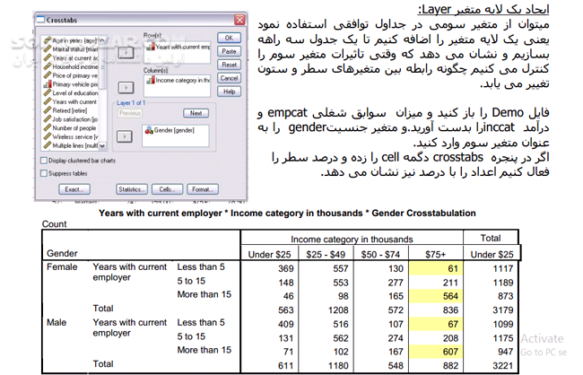This screenshot has width=583, height=375.
Task: Open Help for Crosstabs
Action: 229,92
